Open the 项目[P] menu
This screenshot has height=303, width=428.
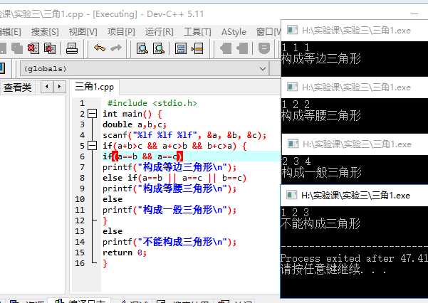(121, 32)
